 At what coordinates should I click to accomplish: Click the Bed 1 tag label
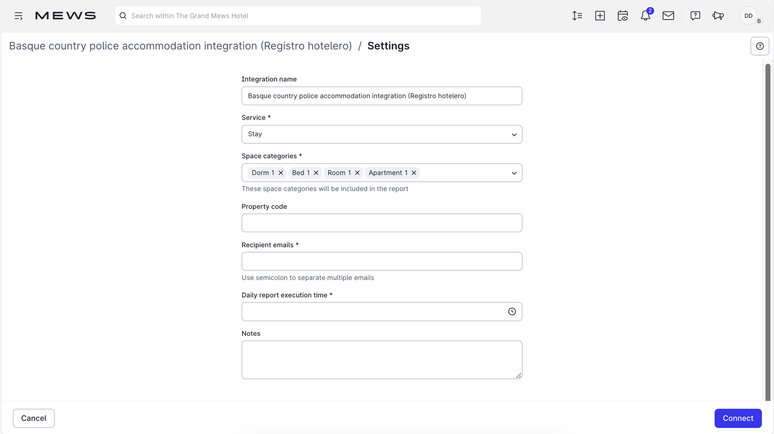pos(301,173)
